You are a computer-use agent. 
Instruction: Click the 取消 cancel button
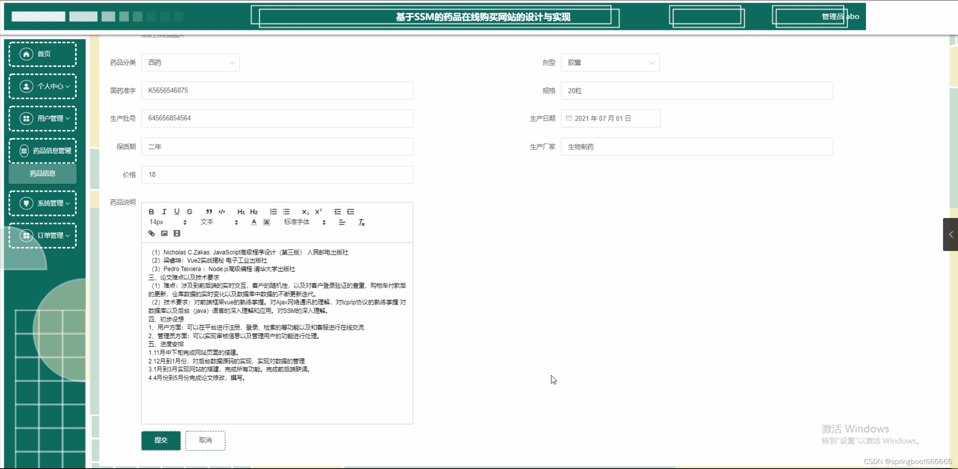click(205, 440)
